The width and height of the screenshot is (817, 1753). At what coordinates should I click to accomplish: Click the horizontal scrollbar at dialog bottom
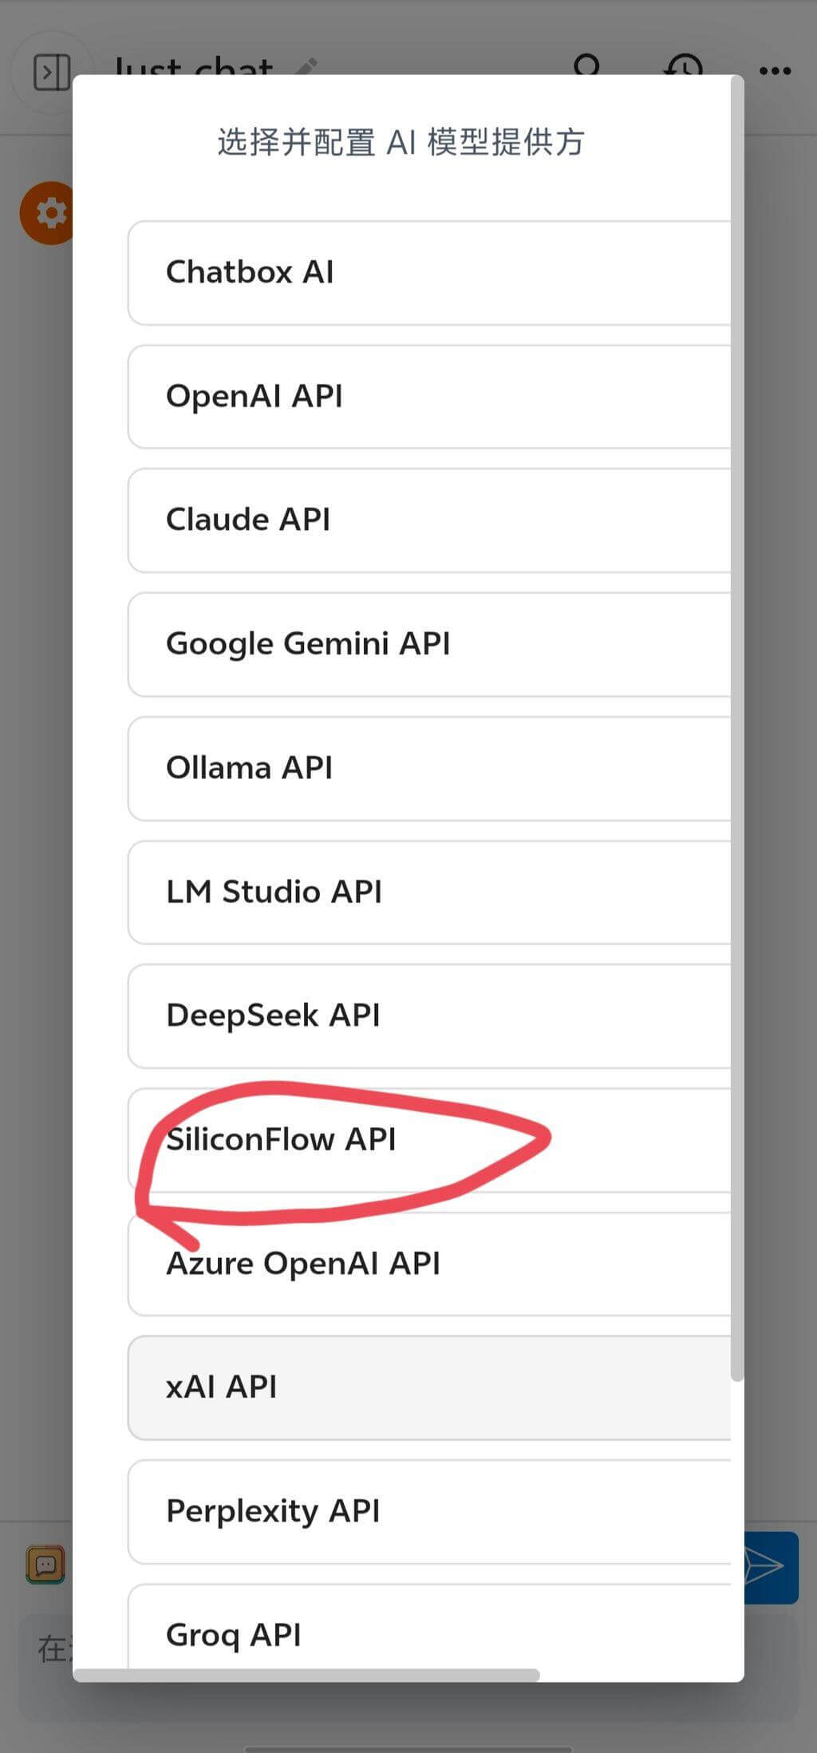[x=307, y=1674]
